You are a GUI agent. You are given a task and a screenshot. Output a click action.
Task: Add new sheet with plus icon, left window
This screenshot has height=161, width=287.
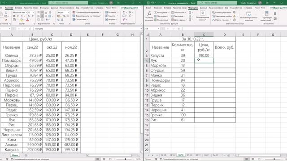click(26, 155)
